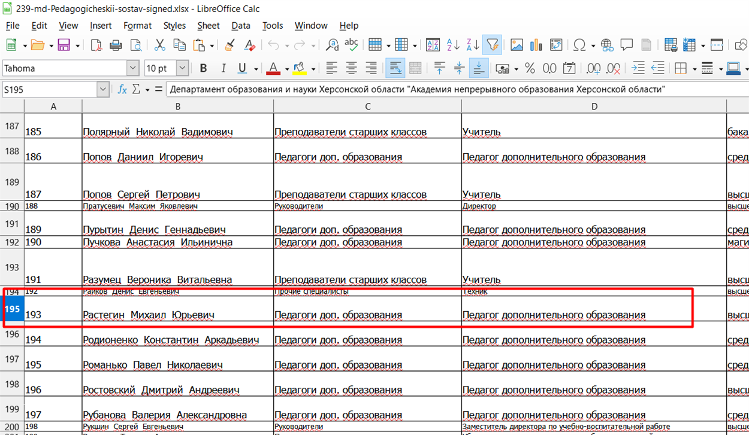The height and width of the screenshot is (435, 749).
Task: Click the Paste clipboard icon
Action: [199, 45]
